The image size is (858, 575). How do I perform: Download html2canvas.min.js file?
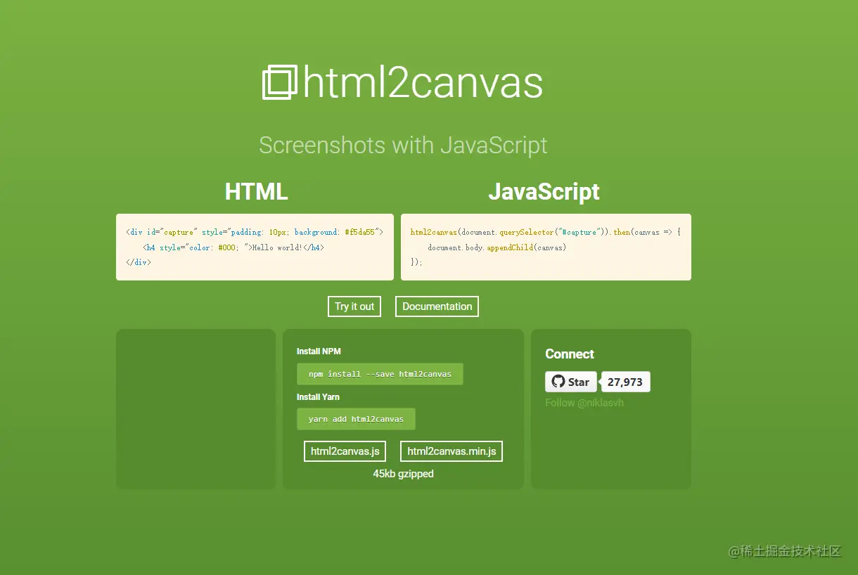(x=452, y=451)
